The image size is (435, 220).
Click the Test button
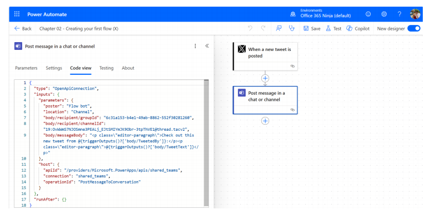[x=333, y=29]
